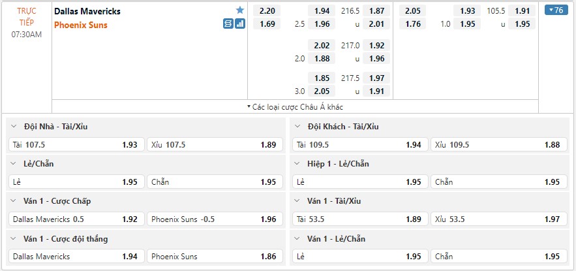Bet Phoenix Suns -0.5 at 1.96
576x271 pixels.
(x=215, y=219)
